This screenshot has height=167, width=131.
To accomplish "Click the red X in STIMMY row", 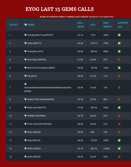I will (x=119, y=116).
